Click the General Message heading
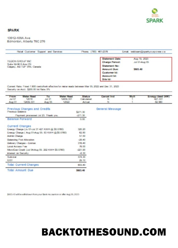 (x=108, y=109)
